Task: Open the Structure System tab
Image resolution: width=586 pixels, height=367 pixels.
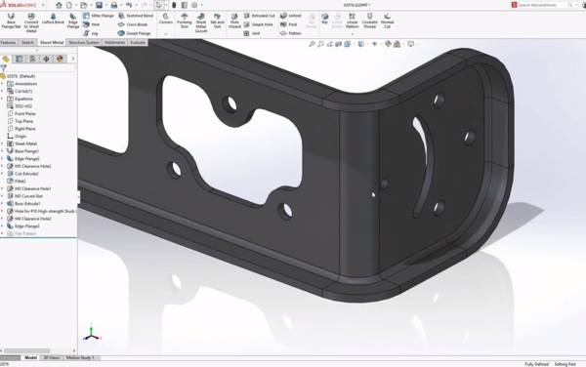Action: tap(84, 43)
